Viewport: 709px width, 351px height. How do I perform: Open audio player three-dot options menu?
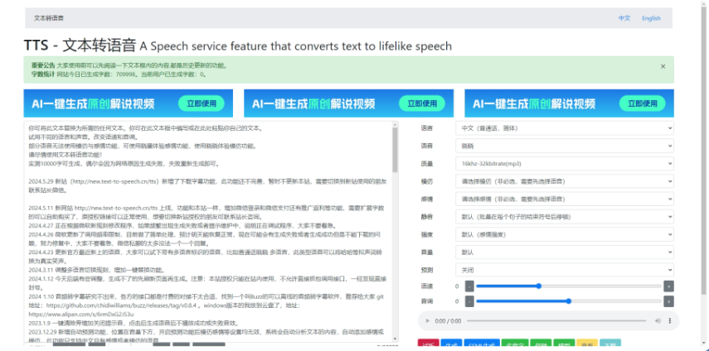668,320
